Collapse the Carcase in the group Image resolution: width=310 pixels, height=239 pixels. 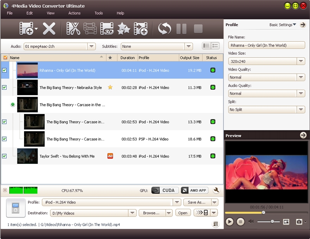tap(13, 105)
